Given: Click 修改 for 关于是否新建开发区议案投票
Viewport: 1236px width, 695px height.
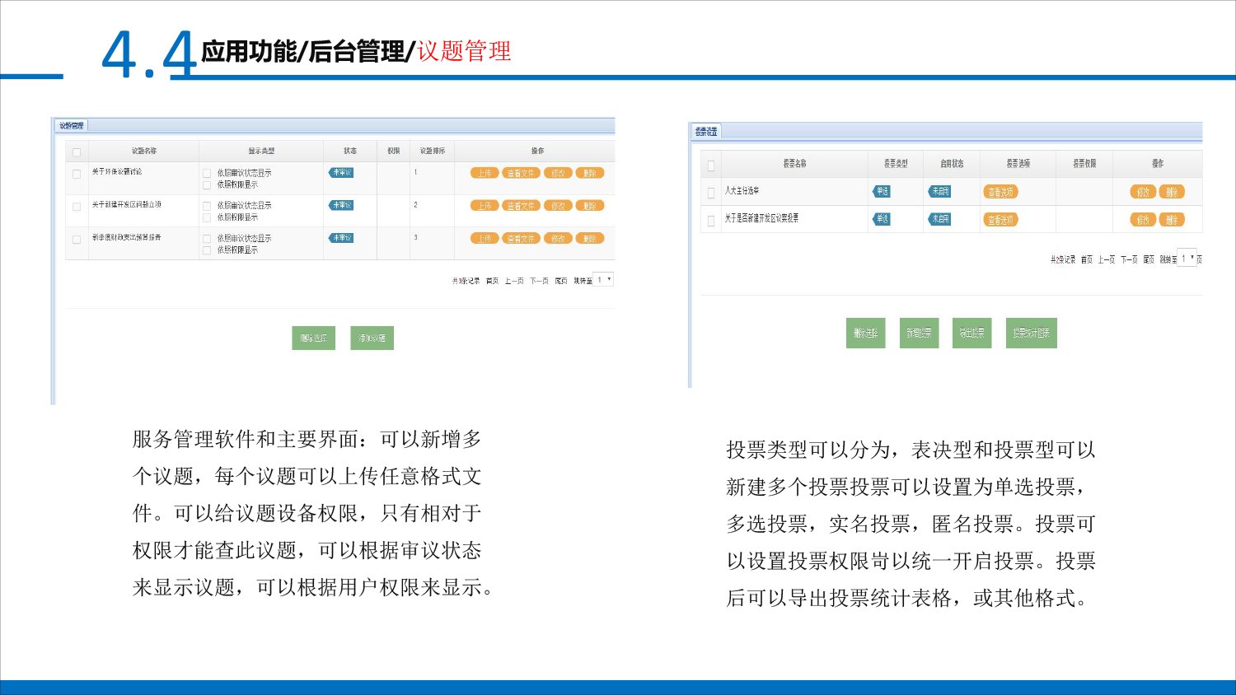Looking at the screenshot, I should [1143, 220].
